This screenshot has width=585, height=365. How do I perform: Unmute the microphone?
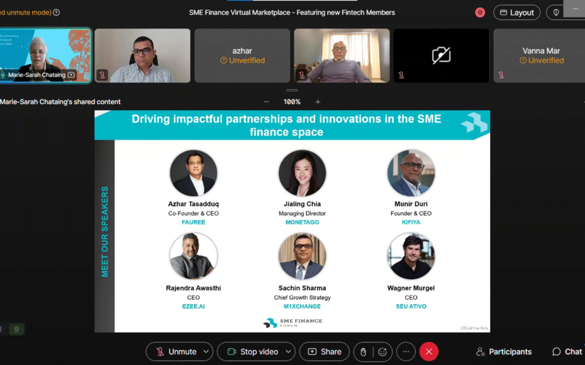tap(176, 351)
